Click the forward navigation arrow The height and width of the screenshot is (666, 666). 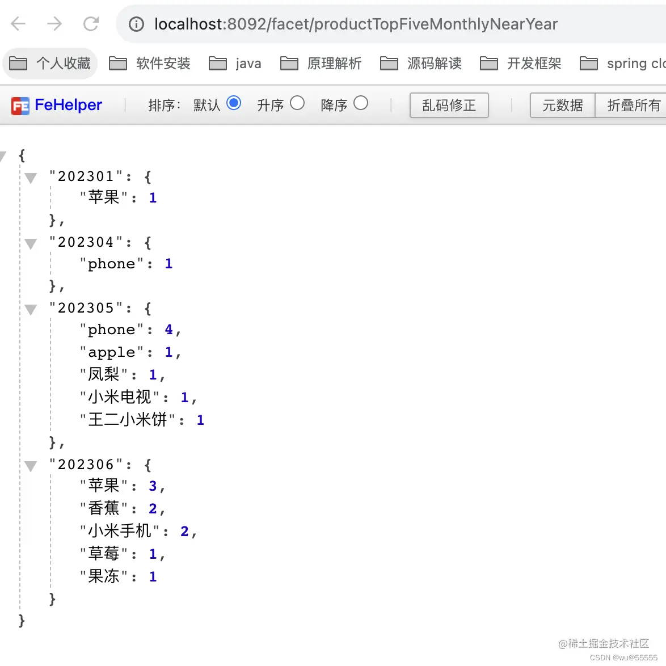click(54, 24)
